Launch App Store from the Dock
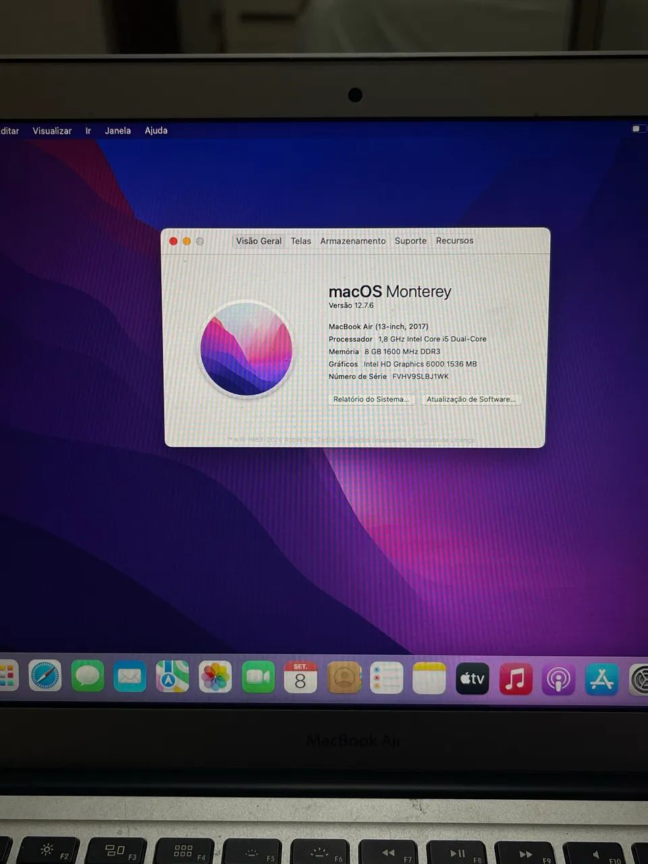 click(601, 680)
